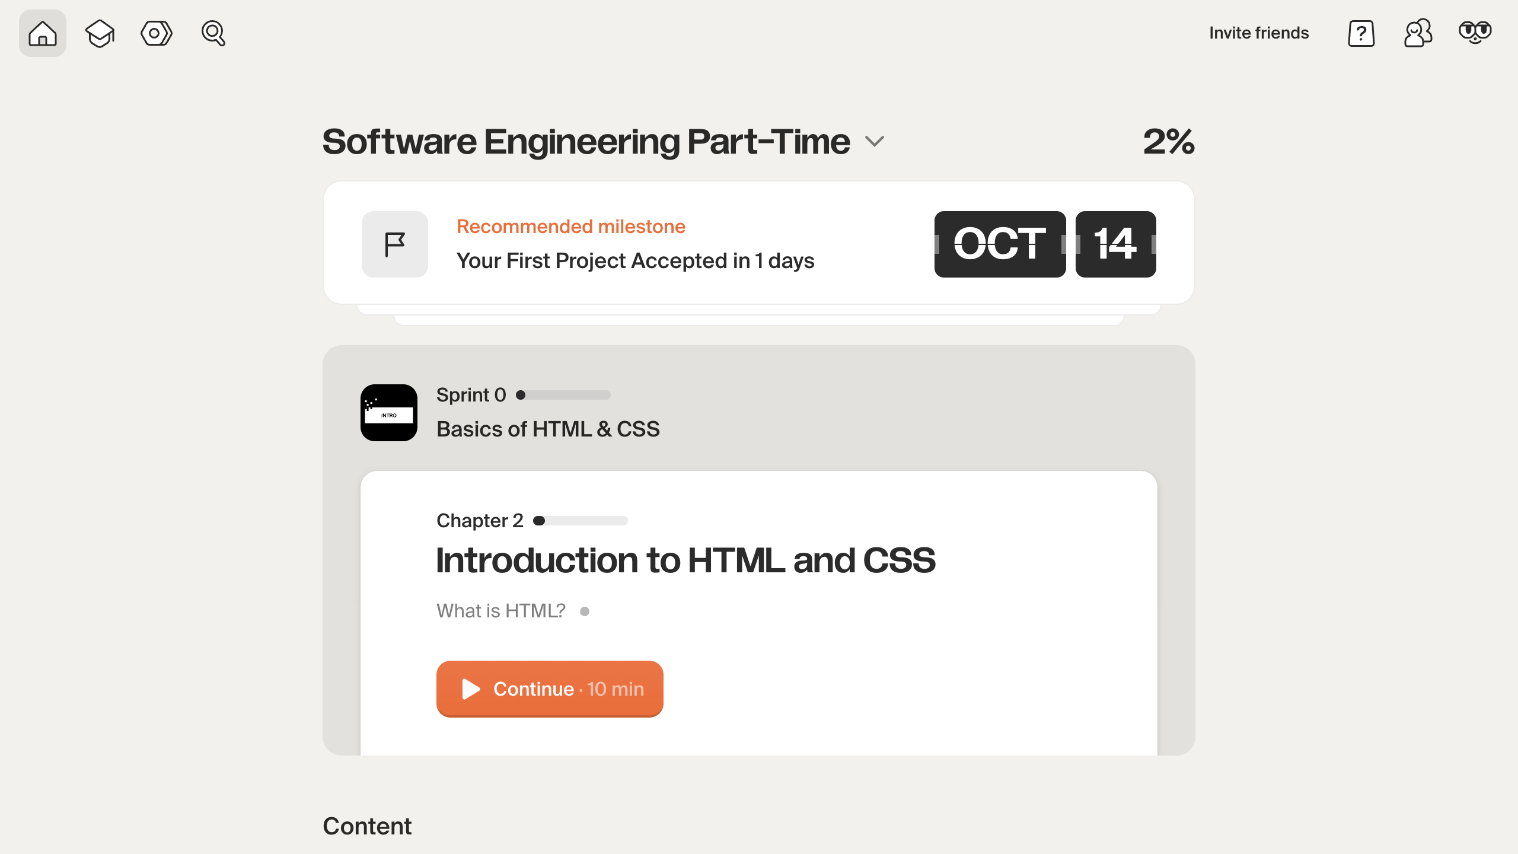This screenshot has height=854, width=1518.
Task: Open the search magnifier icon
Action: [213, 33]
